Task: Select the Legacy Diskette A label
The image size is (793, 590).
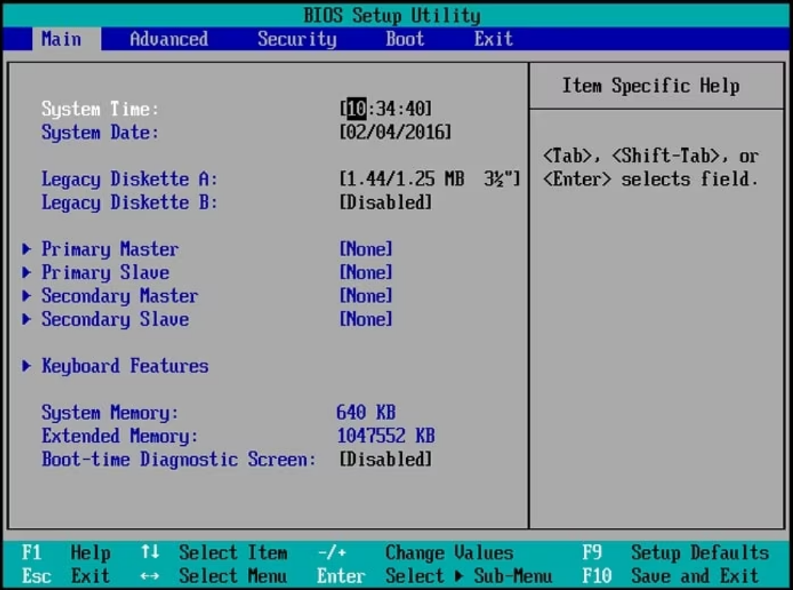Action: 130,179
